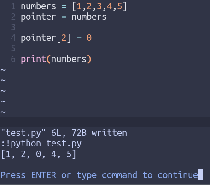Click the word 'numbers' on line 1
210x185 pixels.
coord(38,6)
